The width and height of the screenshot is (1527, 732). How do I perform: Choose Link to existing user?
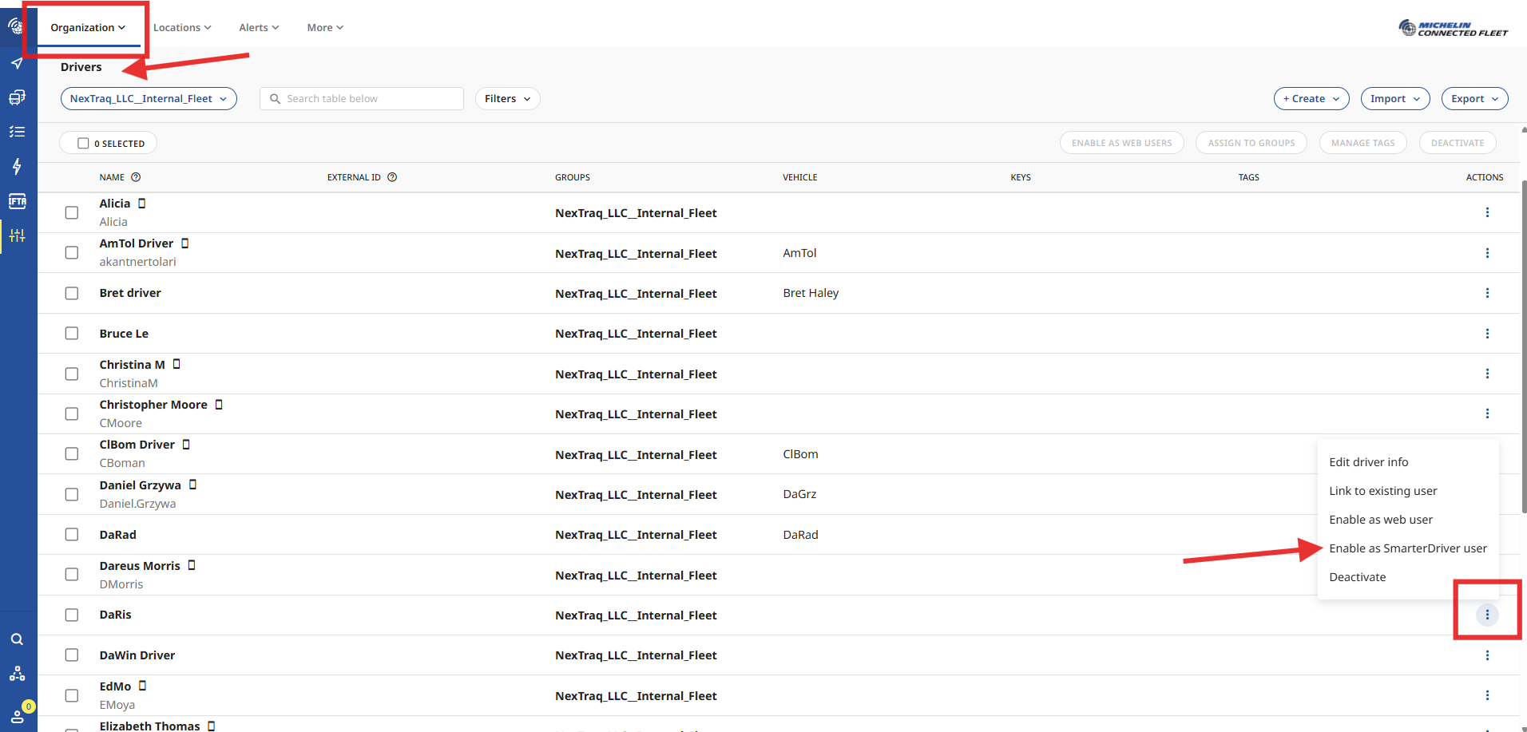tap(1382, 491)
